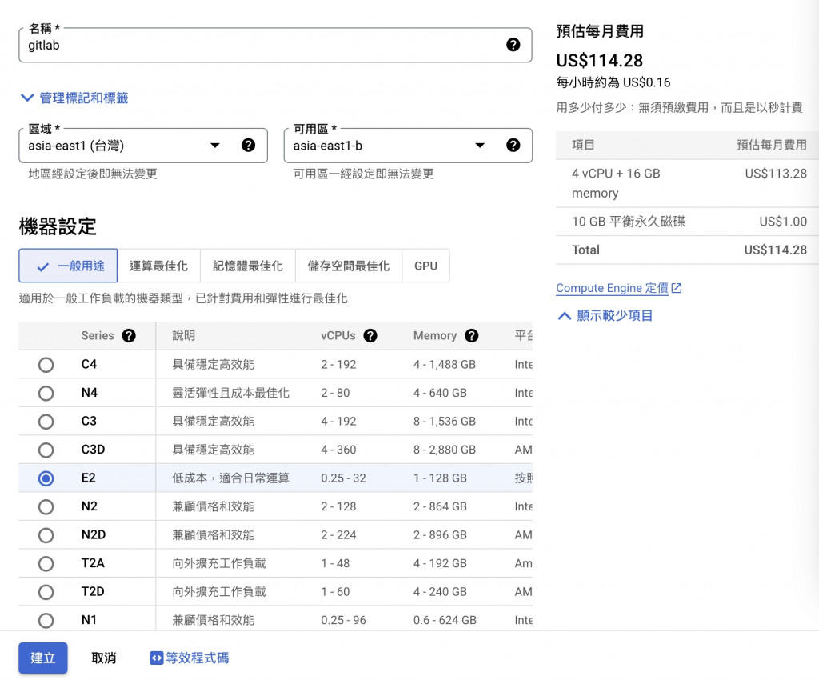Switch to the GPU tab
The height and width of the screenshot is (680, 819).
(x=425, y=266)
